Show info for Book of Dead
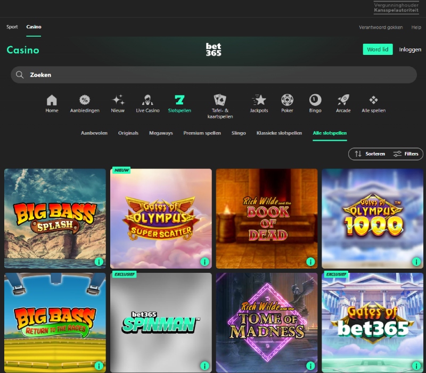Viewport: 426px width, 373px height. point(310,262)
